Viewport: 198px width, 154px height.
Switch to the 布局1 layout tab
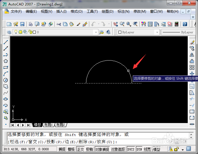(48, 125)
